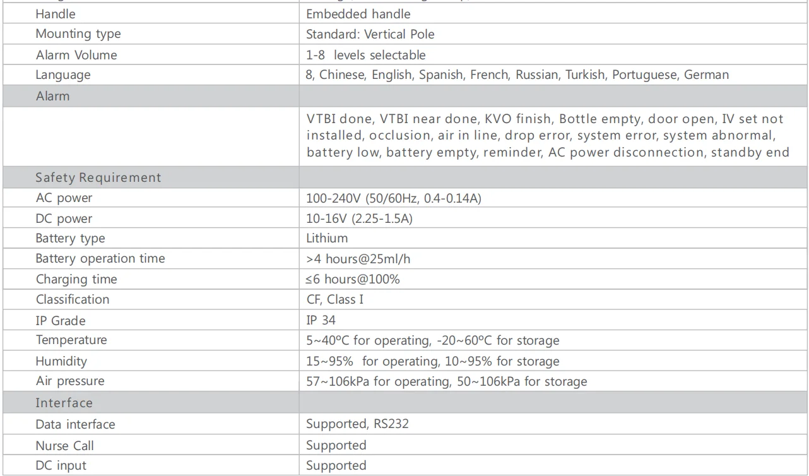Click the "Nurse Call" row label

point(64,446)
